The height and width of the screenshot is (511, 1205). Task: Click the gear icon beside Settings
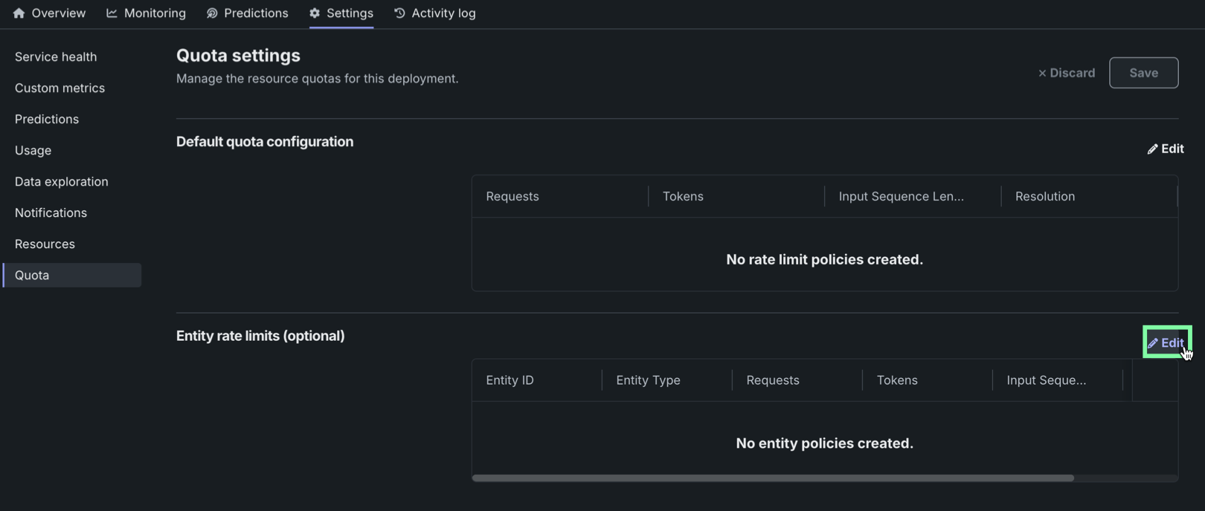[x=315, y=13]
